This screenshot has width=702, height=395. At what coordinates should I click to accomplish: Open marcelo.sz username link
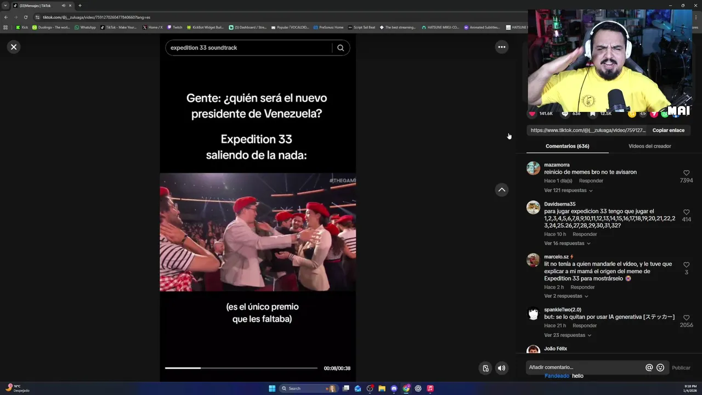pyautogui.click(x=556, y=257)
